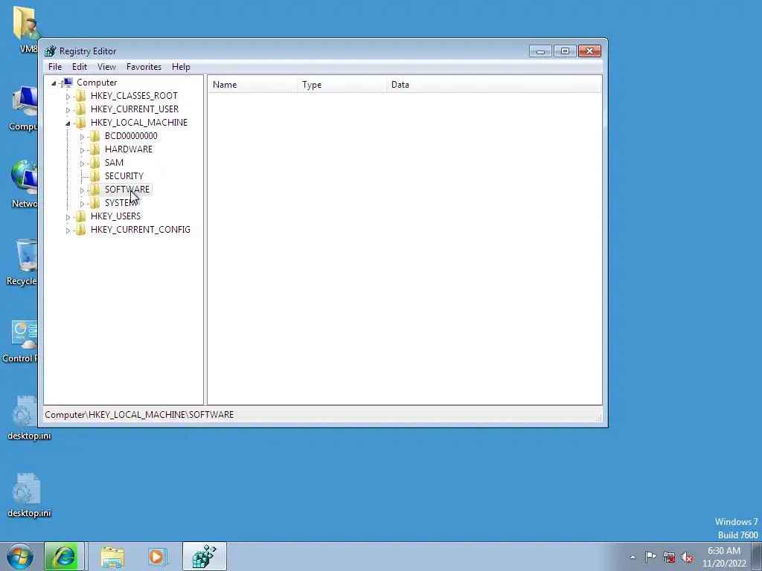Click the SYSTEM folder icon
The width and height of the screenshot is (762, 571).
95,203
